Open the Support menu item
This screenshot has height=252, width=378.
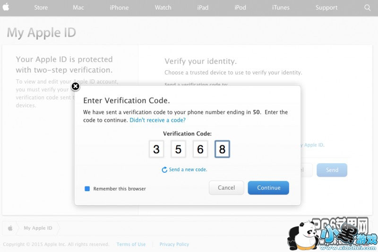326,8
